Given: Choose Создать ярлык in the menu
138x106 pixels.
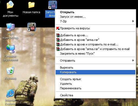Looking at the screenshot, I should pos(95,79).
